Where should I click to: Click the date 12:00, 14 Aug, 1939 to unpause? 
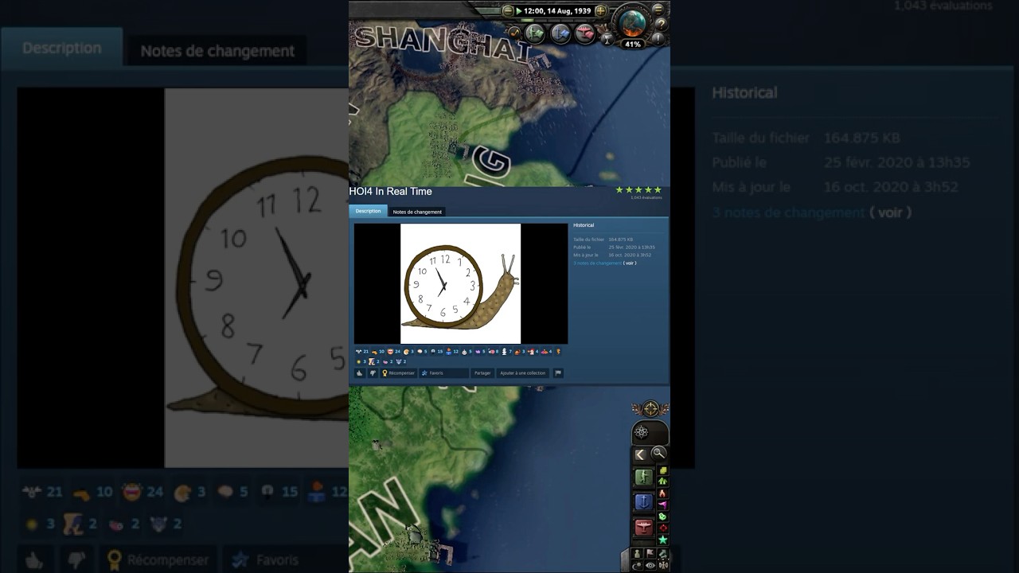[x=556, y=11]
